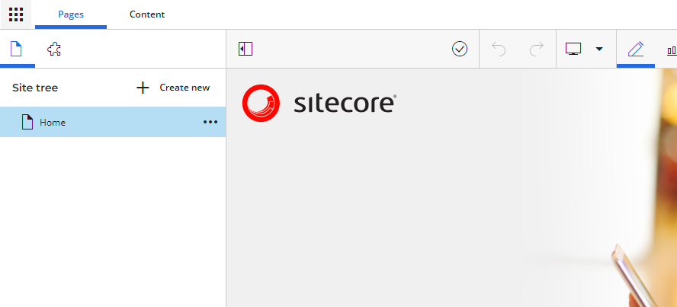Open the bar chart analytics mode

click(672, 50)
